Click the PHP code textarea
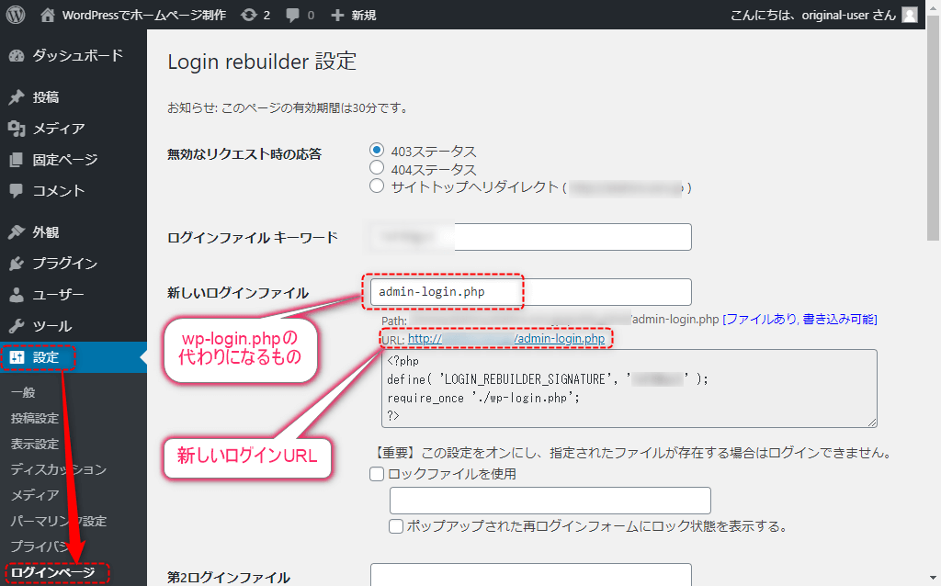 tap(629, 389)
